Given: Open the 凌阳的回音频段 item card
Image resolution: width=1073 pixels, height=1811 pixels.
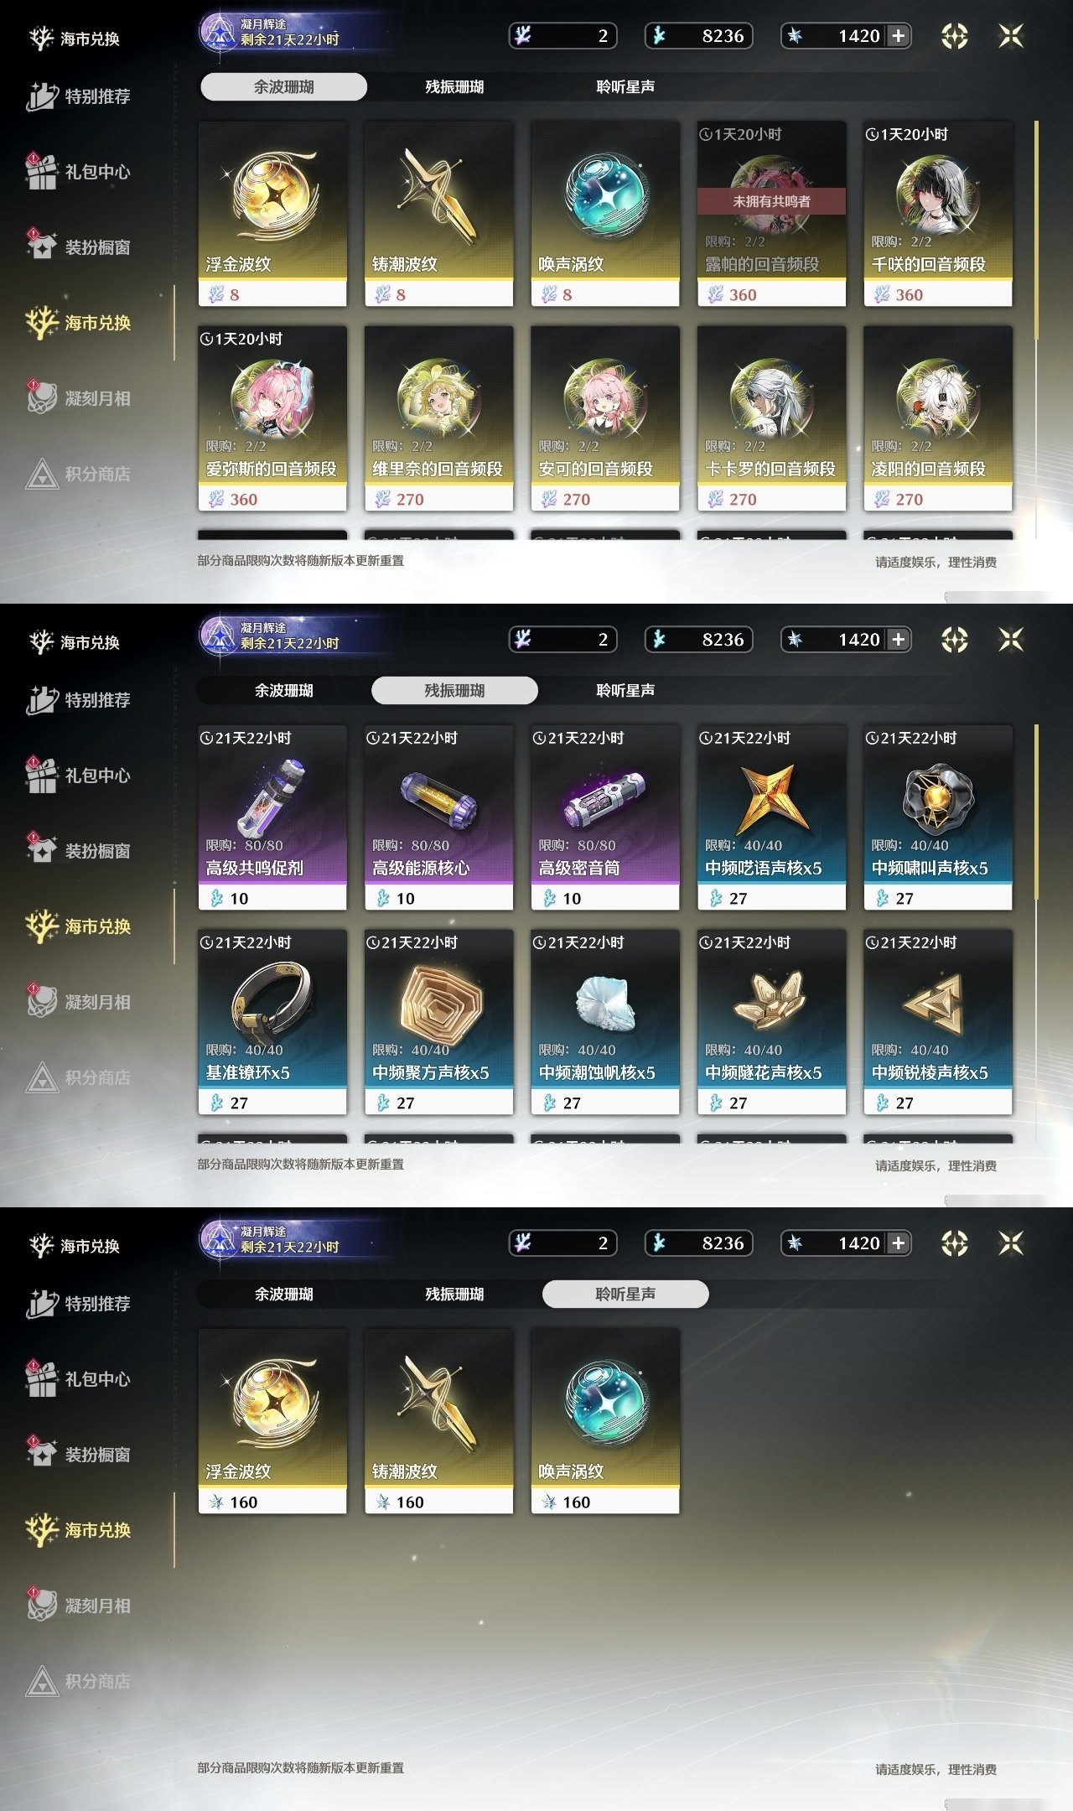Looking at the screenshot, I should coord(937,418).
